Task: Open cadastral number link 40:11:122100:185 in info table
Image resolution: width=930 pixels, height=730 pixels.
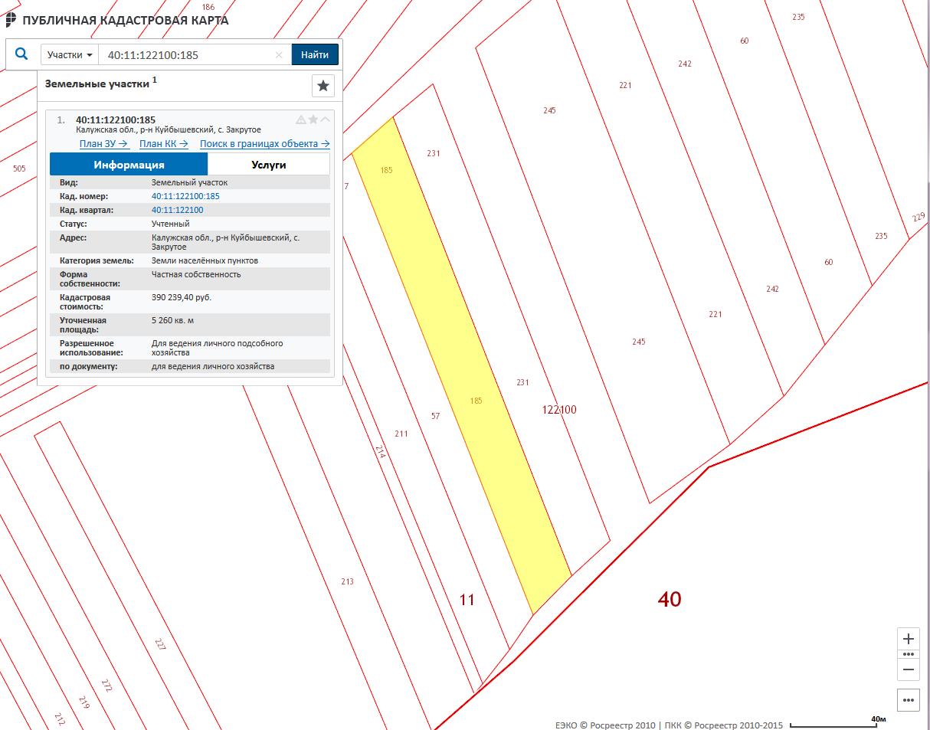Action: 185,196
